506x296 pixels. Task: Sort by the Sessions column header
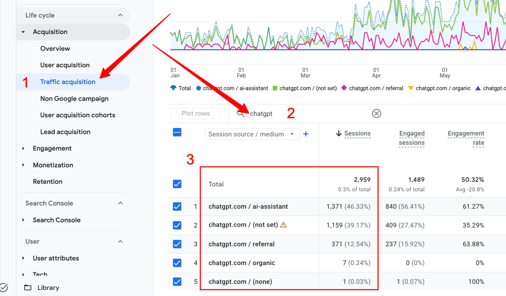coord(357,134)
